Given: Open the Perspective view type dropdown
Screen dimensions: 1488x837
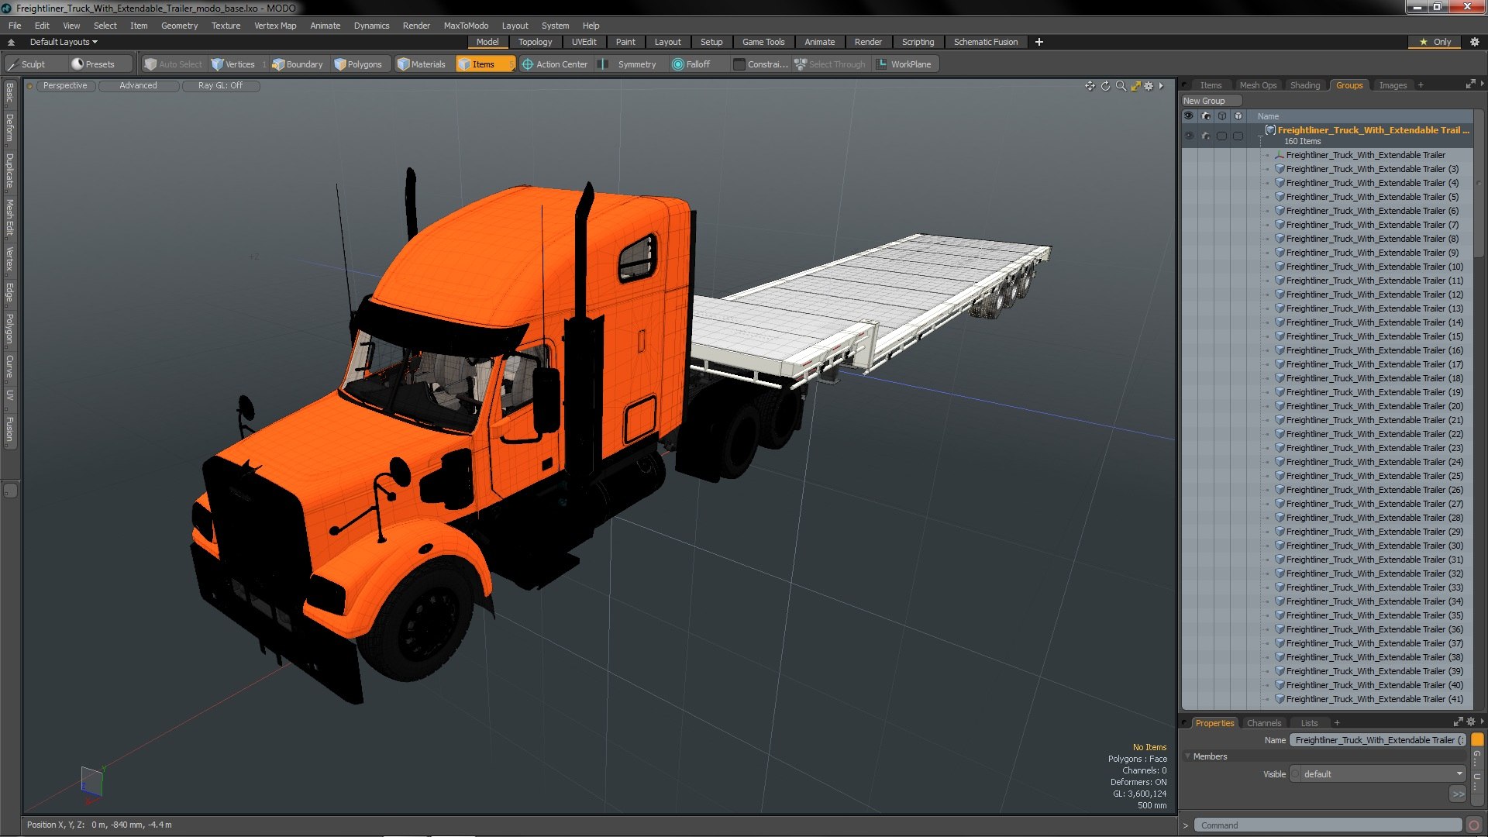Looking at the screenshot, I should pos(65,86).
